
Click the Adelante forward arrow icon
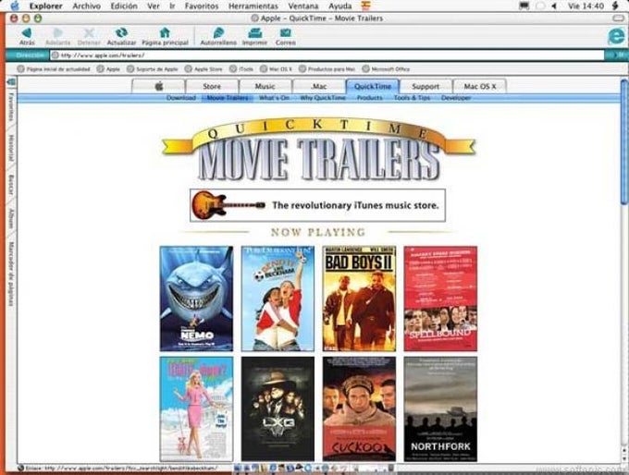click(x=58, y=32)
